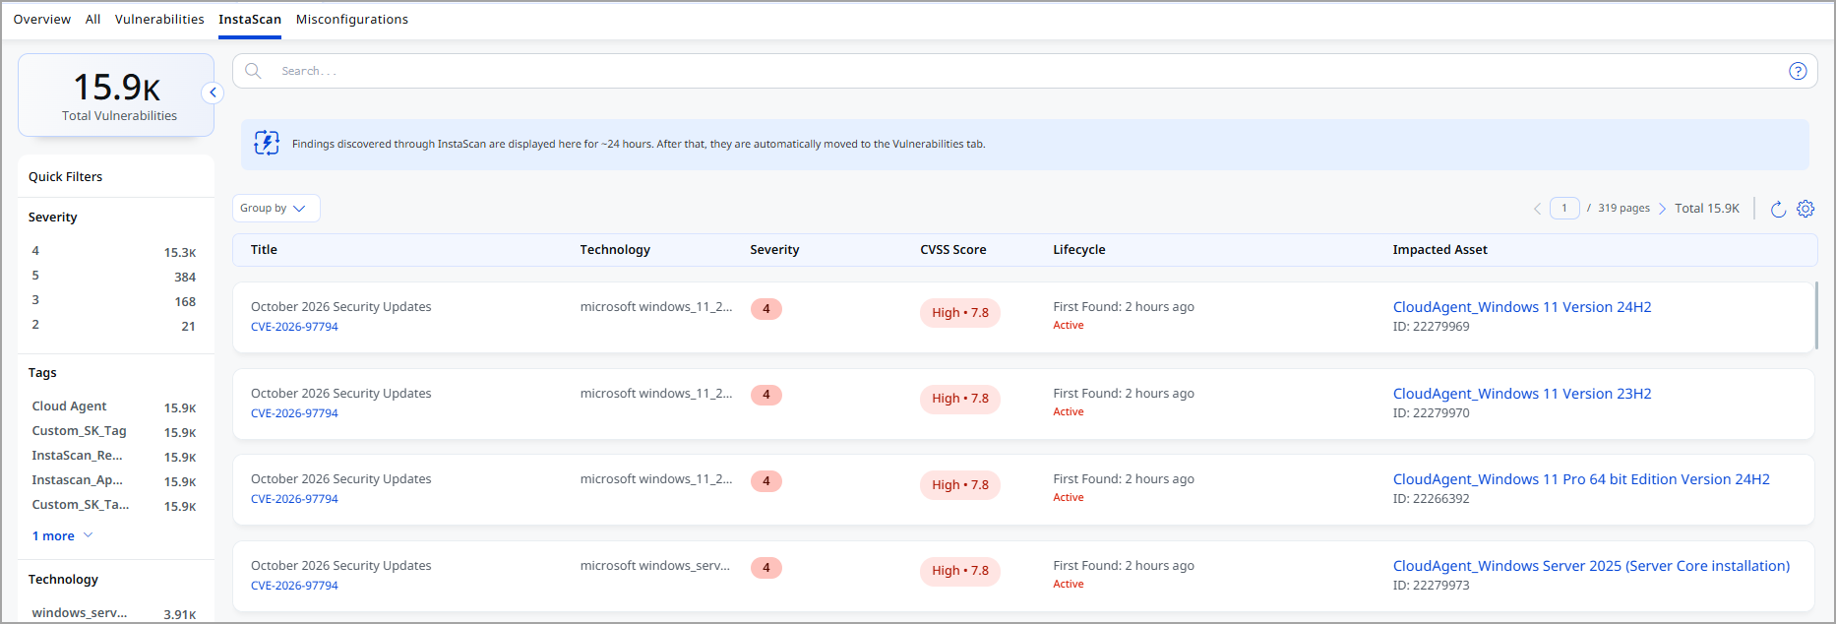Click Active status in Windows 11 Pro row

[1069, 498]
